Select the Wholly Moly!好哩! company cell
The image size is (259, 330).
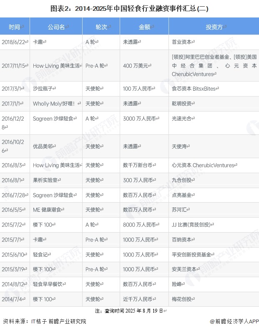pyautogui.click(x=54, y=104)
